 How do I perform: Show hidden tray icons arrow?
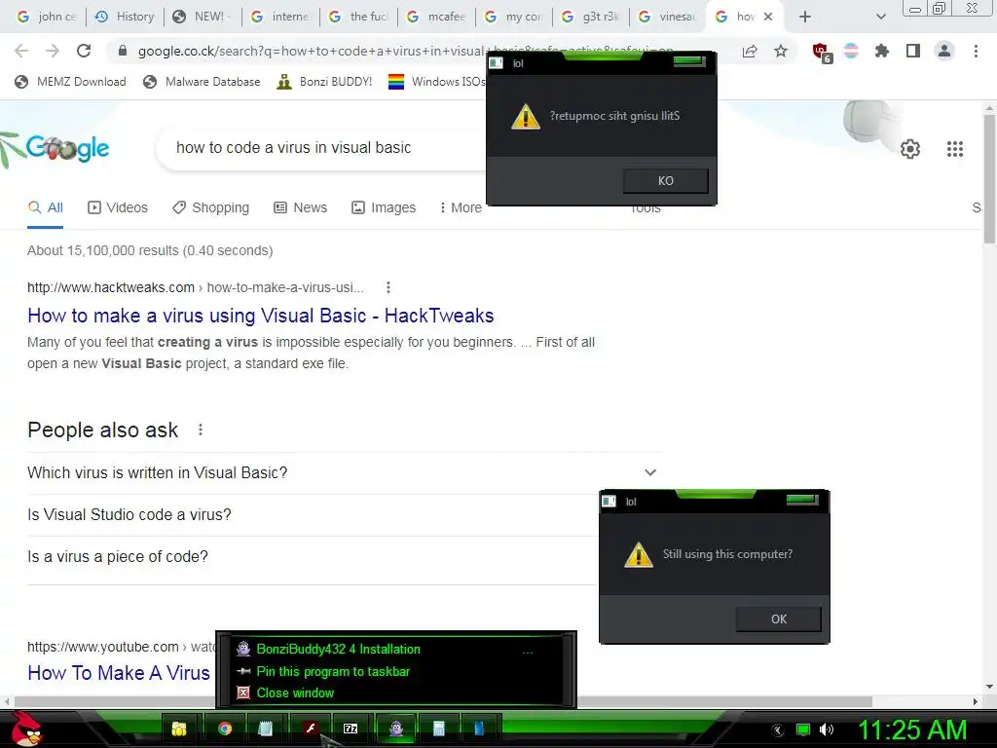[x=778, y=730]
